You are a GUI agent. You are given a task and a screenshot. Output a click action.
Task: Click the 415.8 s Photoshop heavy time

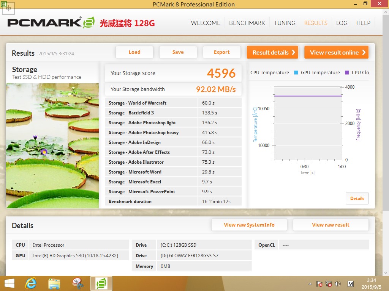(x=210, y=133)
